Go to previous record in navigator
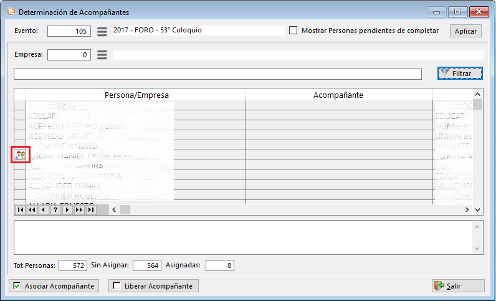The height and width of the screenshot is (301, 496). click(42, 210)
